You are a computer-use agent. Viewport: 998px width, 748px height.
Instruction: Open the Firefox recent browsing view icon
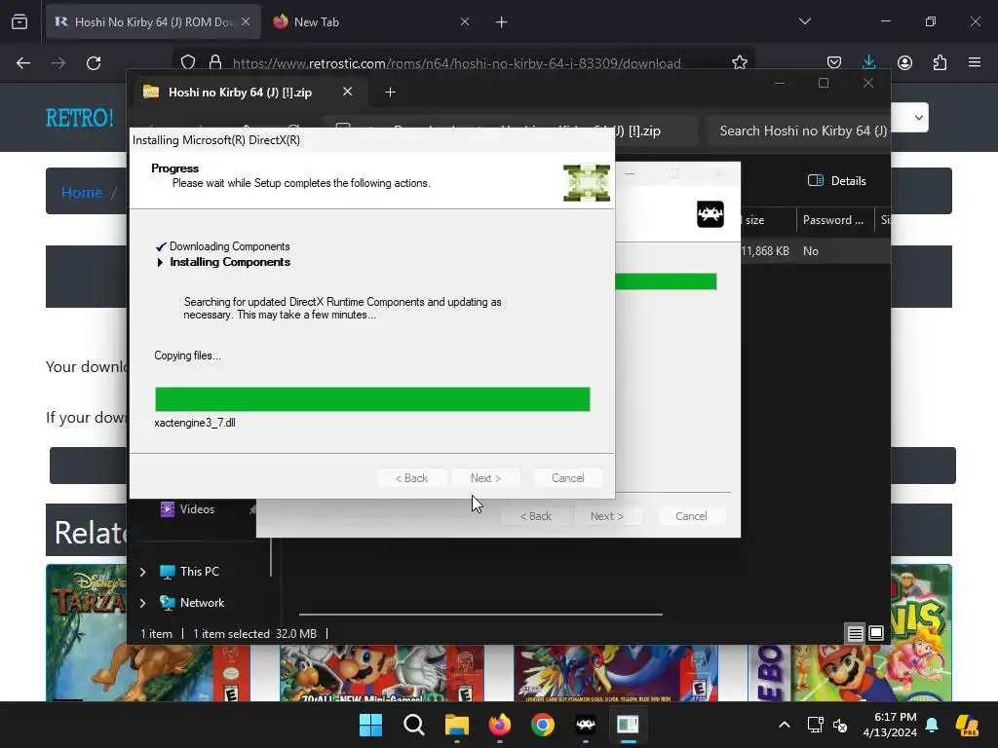tap(19, 21)
